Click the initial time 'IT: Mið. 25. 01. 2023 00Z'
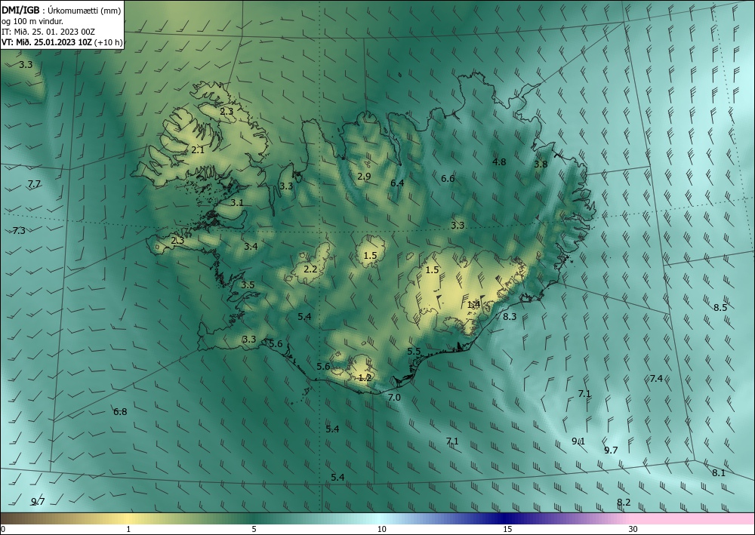The width and height of the screenshot is (755, 535). click(48, 32)
